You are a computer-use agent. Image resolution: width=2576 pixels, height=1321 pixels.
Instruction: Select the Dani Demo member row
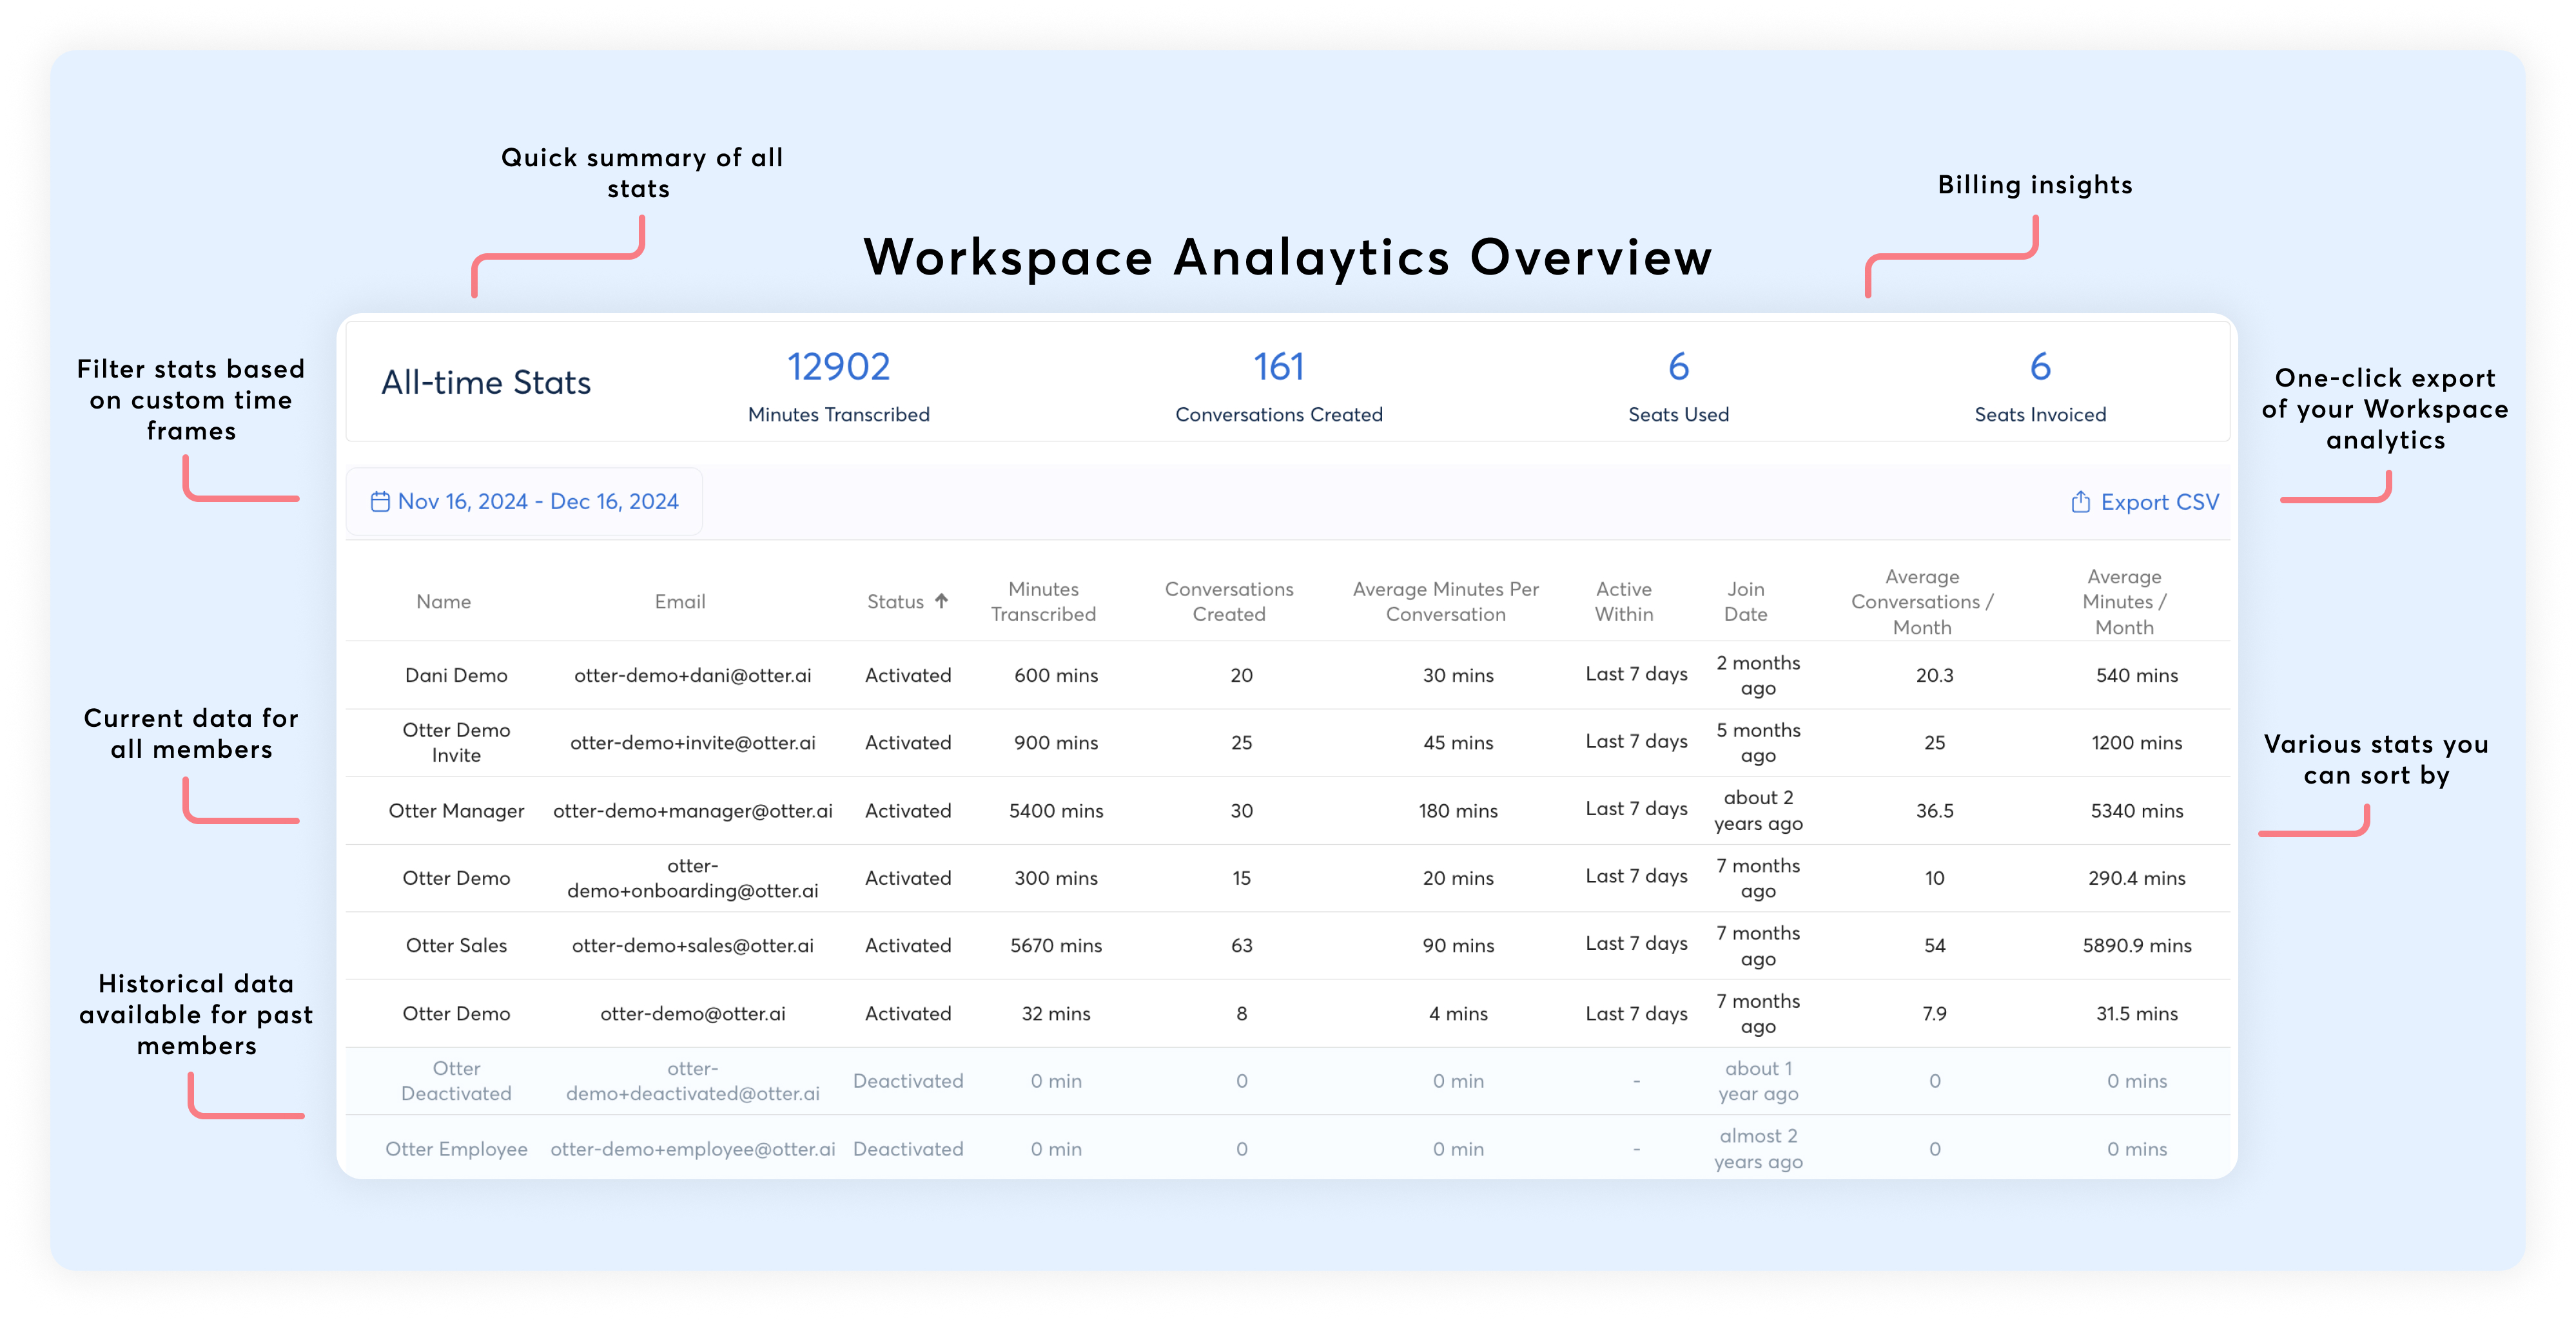(456, 675)
